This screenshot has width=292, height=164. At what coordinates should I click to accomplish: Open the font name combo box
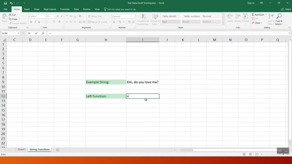37,16
